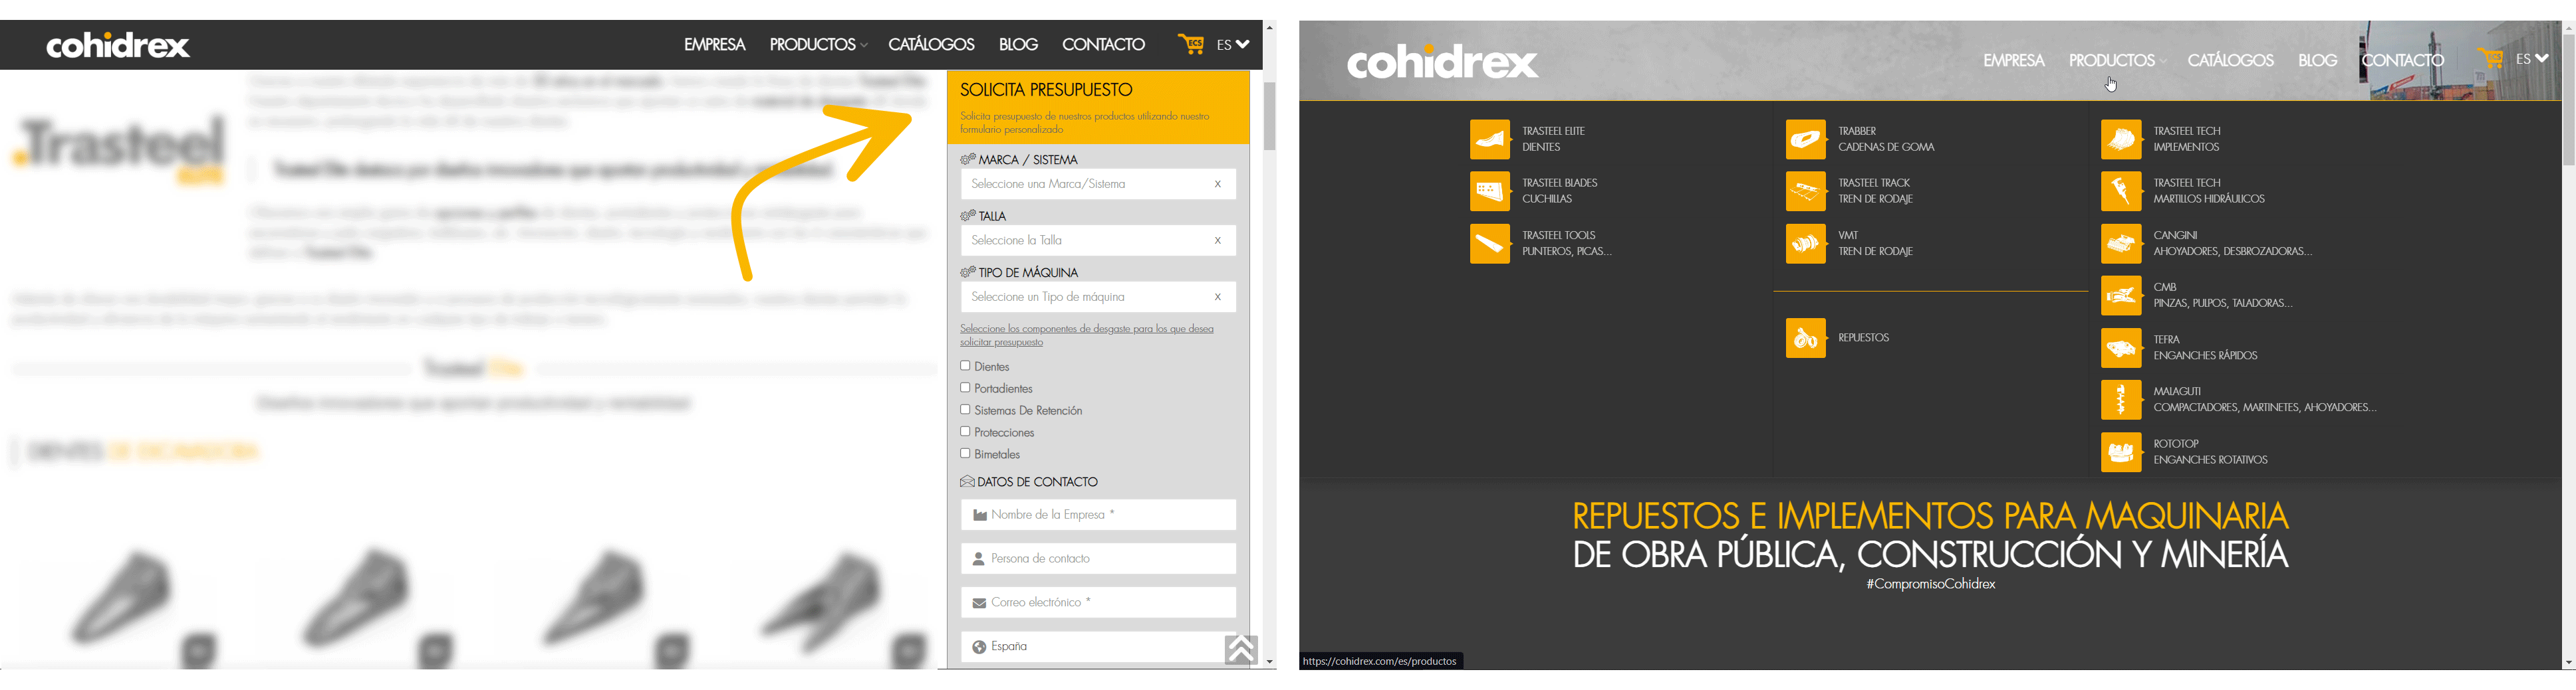Image resolution: width=2576 pixels, height=690 pixels.
Task: Click the Correo electrónico field
Action: click(1098, 602)
